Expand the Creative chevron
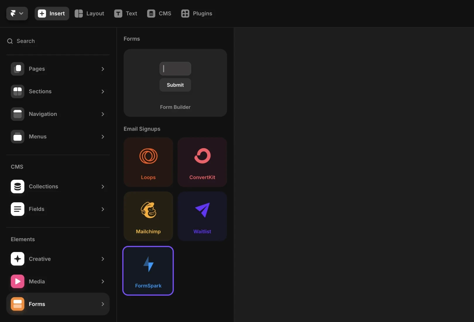Viewport: 474px width, 322px height. click(x=103, y=259)
